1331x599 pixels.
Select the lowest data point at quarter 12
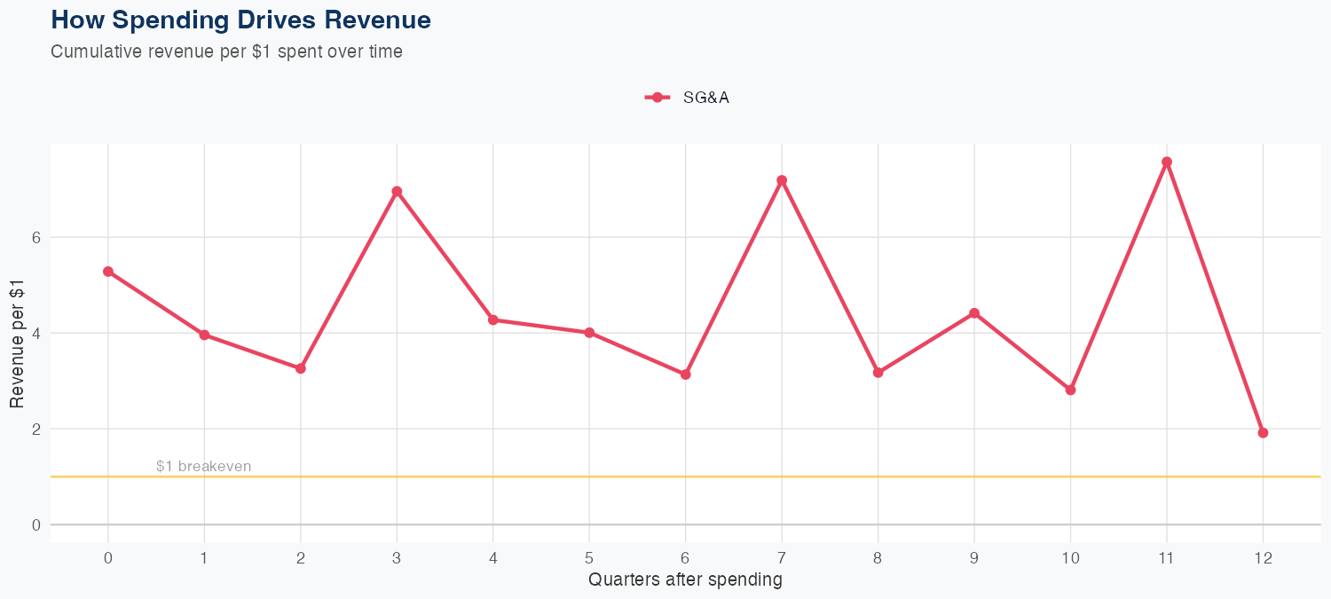1263,433
